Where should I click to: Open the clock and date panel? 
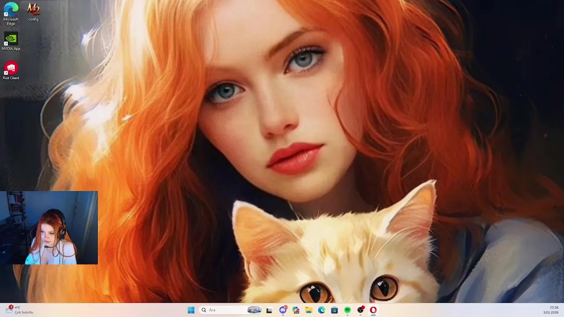point(551,310)
